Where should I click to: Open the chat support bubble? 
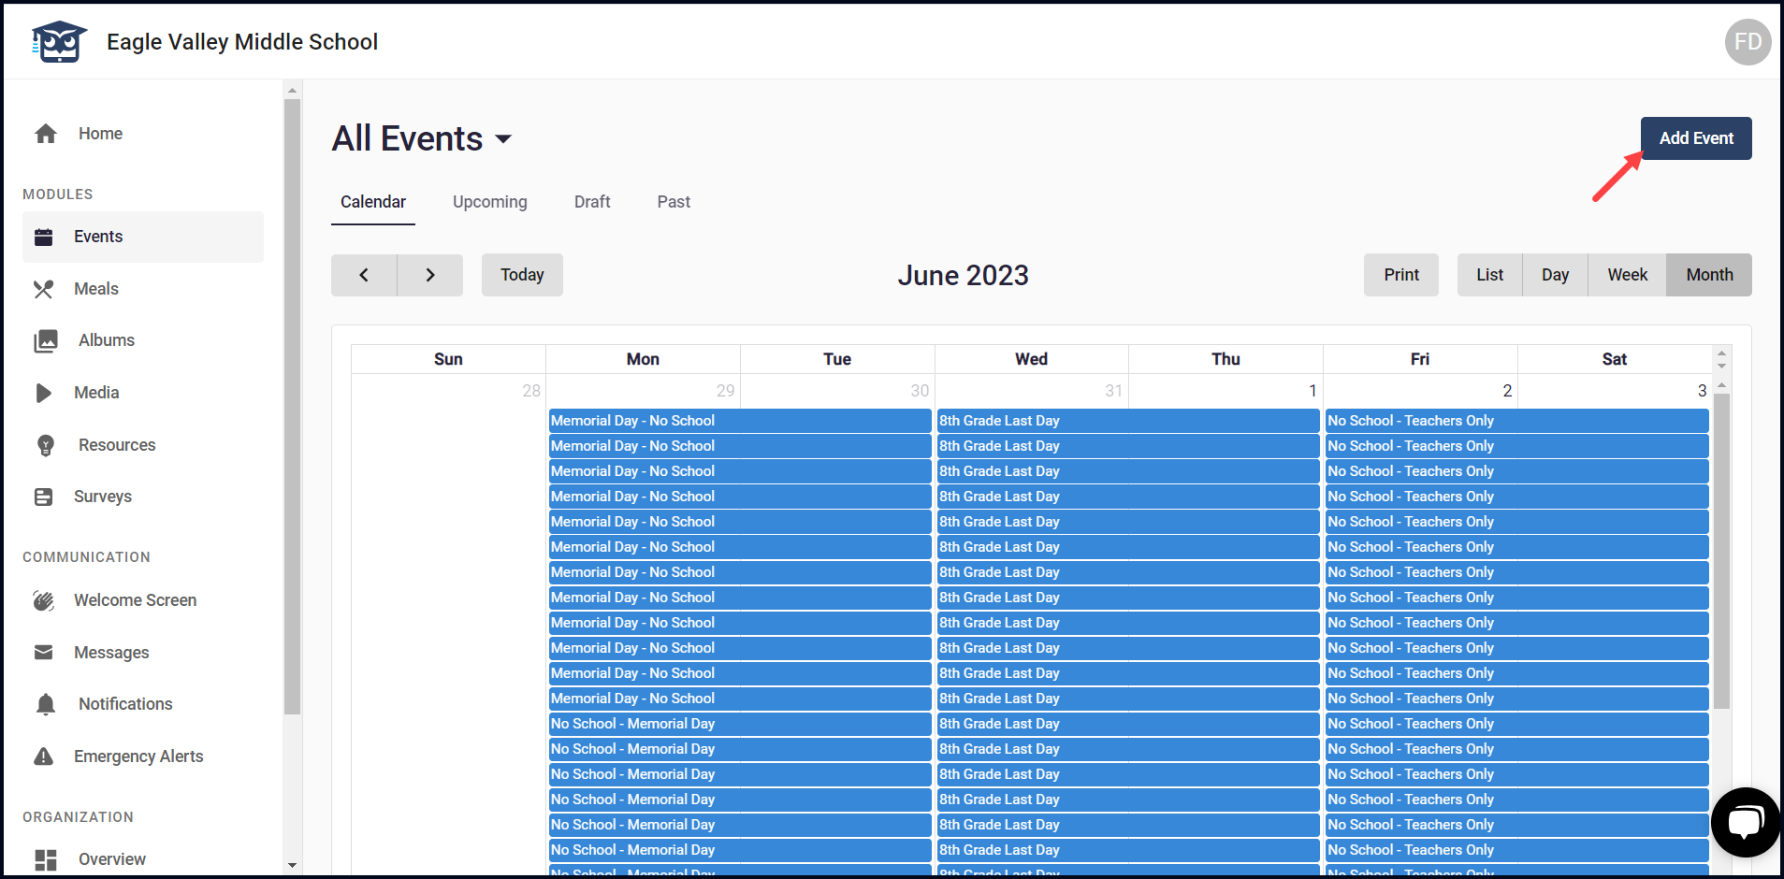pyautogui.click(x=1746, y=823)
